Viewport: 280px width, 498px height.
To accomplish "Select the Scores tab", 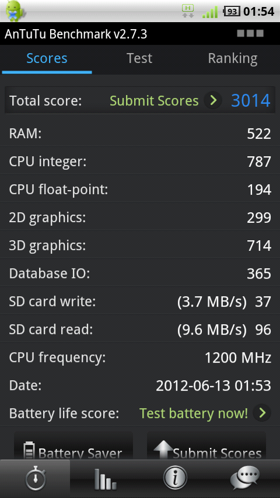I will (47, 59).
